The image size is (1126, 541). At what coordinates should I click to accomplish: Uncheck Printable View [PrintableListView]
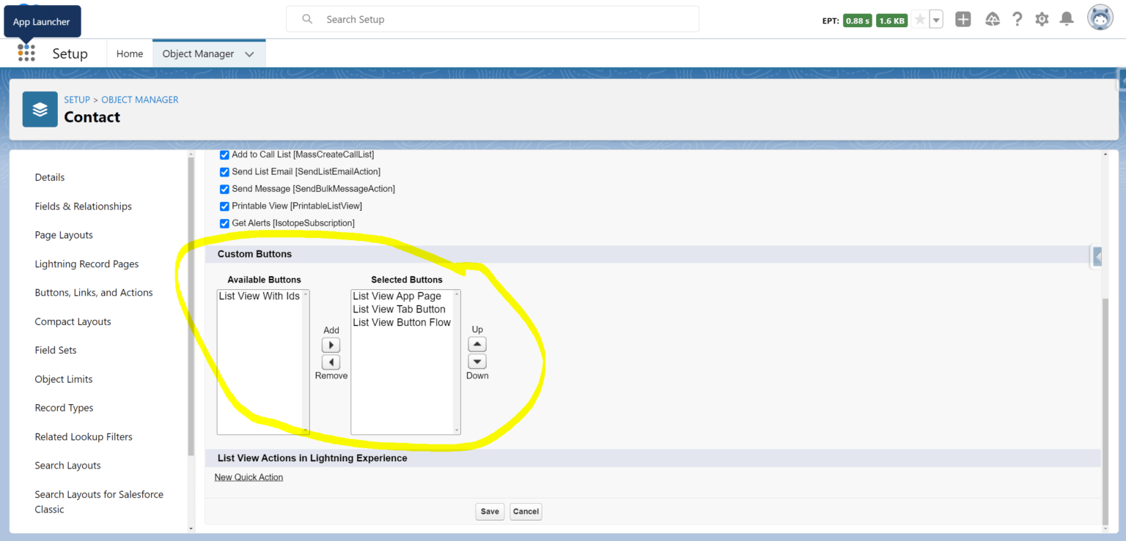coord(224,206)
